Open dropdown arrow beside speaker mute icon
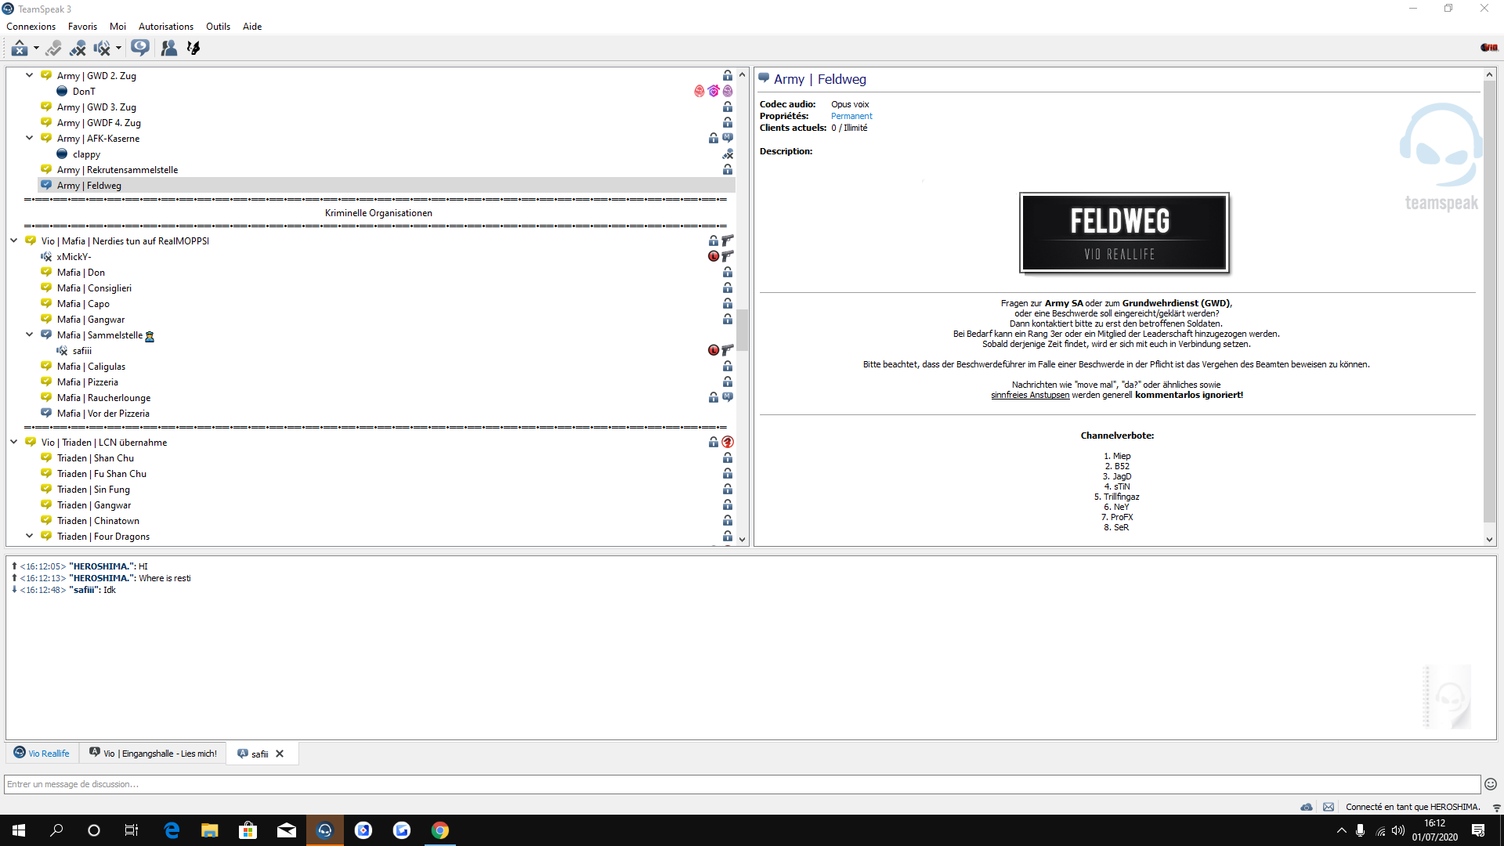This screenshot has width=1504, height=846. tap(118, 49)
